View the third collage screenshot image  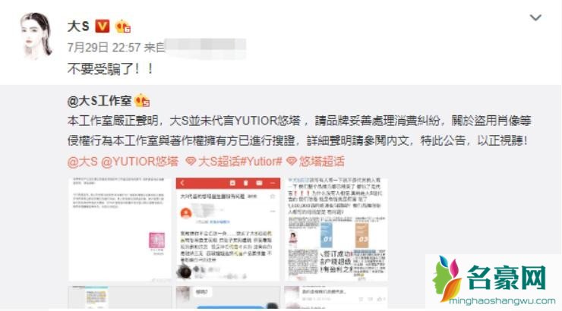(x=336, y=229)
